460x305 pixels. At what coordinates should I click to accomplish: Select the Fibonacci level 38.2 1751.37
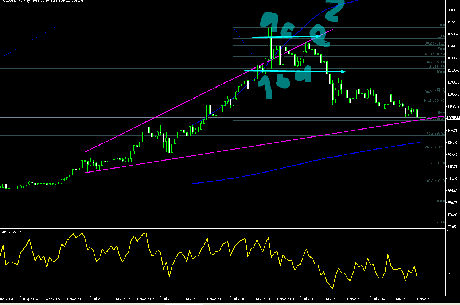436,43
